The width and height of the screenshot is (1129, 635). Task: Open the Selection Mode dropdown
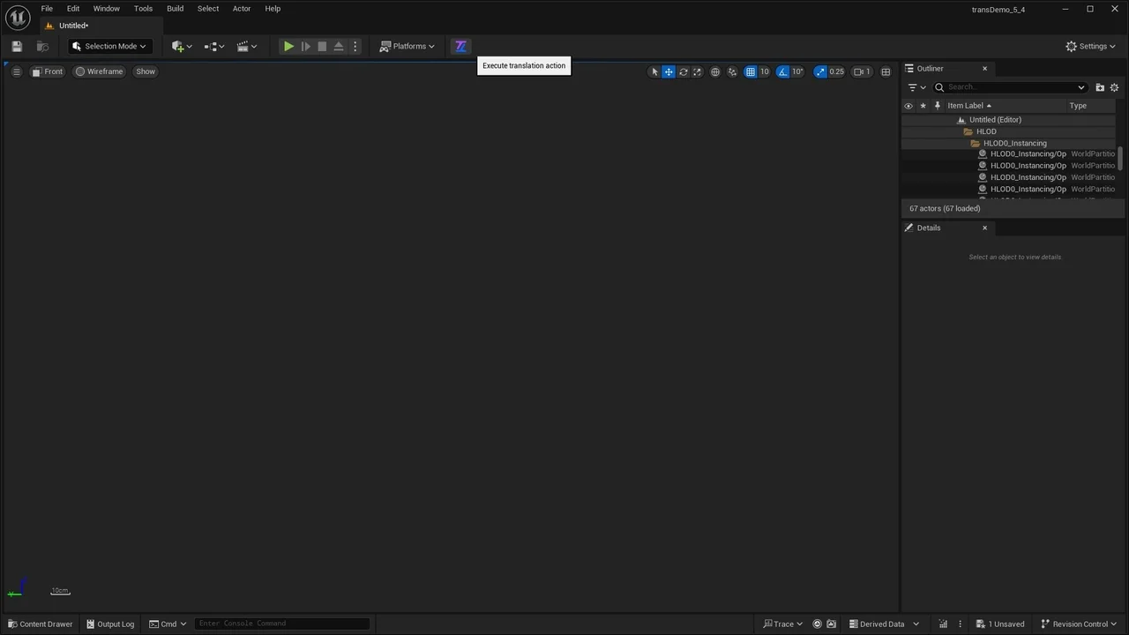pyautogui.click(x=109, y=46)
